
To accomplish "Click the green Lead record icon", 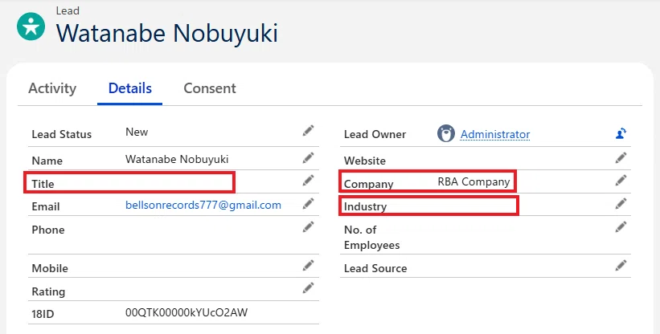I will point(31,26).
